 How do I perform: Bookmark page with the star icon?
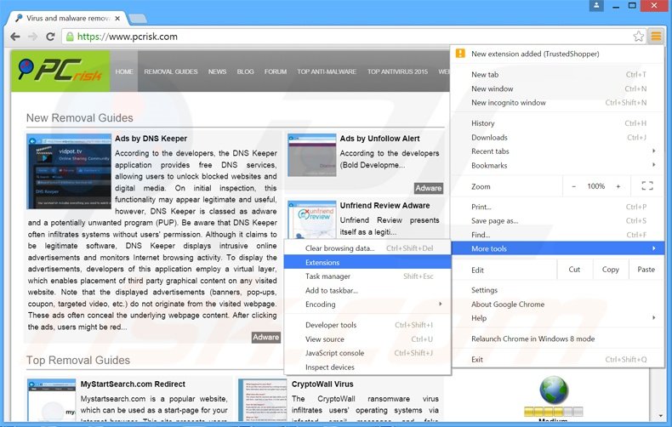pyautogui.click(x=638, y=37)
